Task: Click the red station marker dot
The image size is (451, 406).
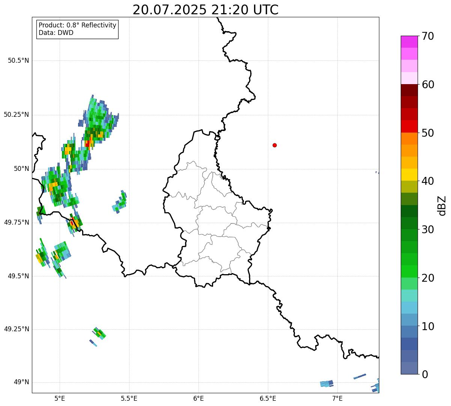Action: [275, 145]
